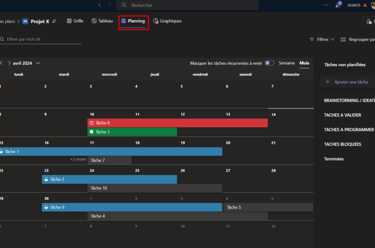
Task: Click the plus icon of Ajouter une tâche
Action: [x=328, y=82]
